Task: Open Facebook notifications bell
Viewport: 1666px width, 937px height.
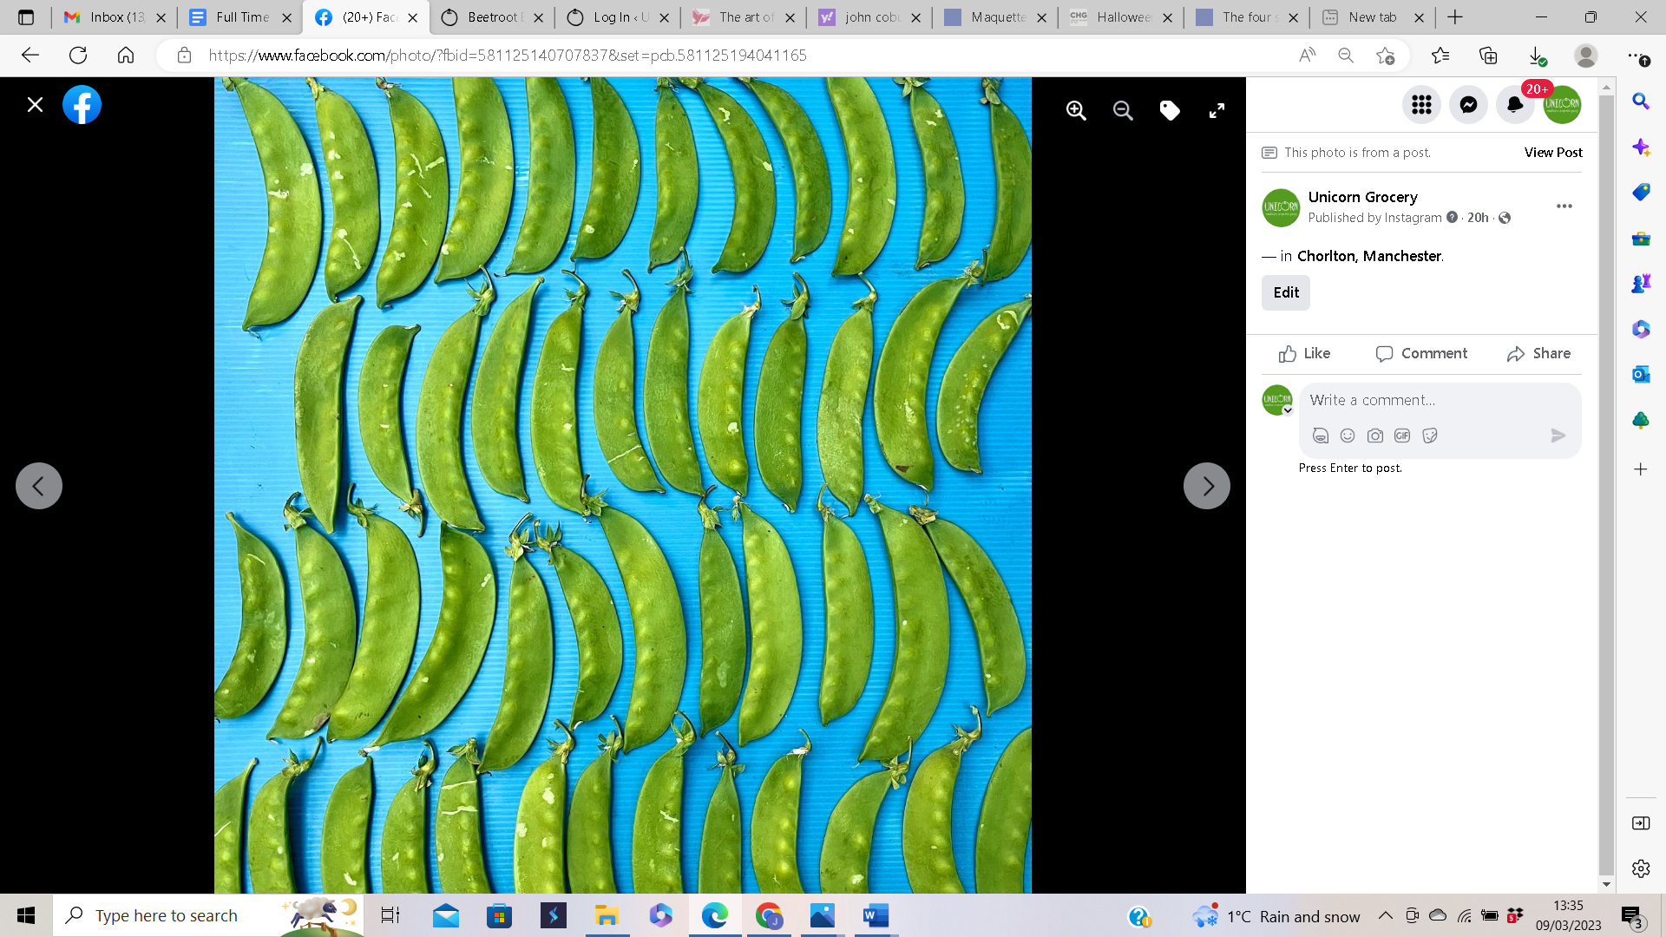Action: coord(1515,105)
